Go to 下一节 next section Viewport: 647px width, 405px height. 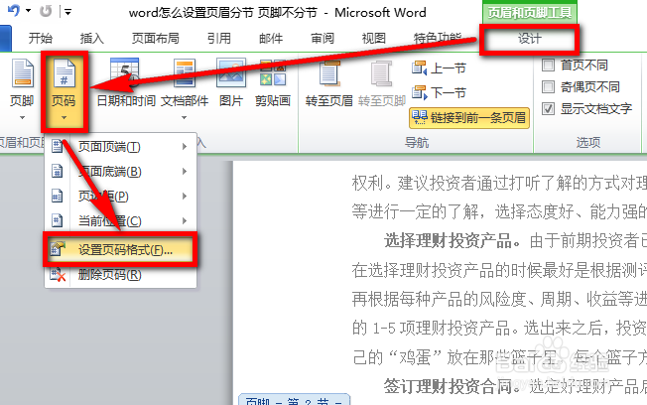pos(439,92)
